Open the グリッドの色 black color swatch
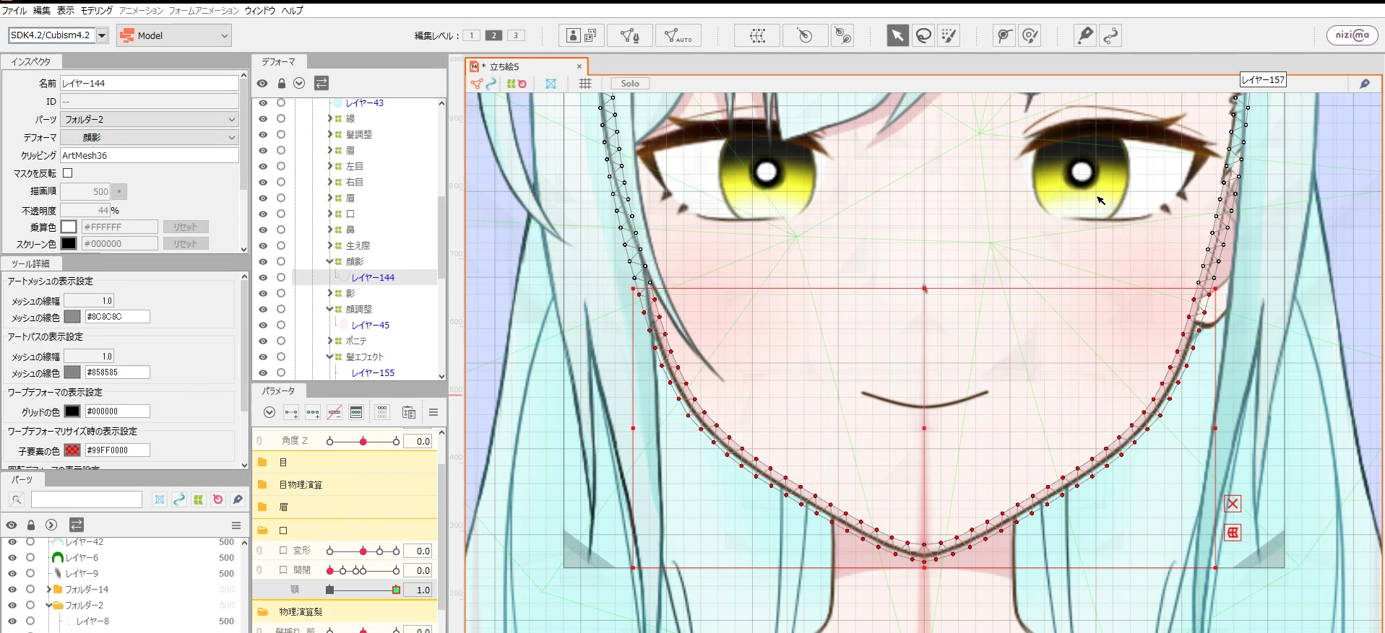This screenshot has width=1385, height=633. coord(72,411)
